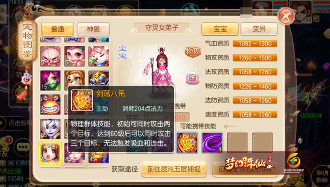Select the pink rabbit pet portrait

50,56
